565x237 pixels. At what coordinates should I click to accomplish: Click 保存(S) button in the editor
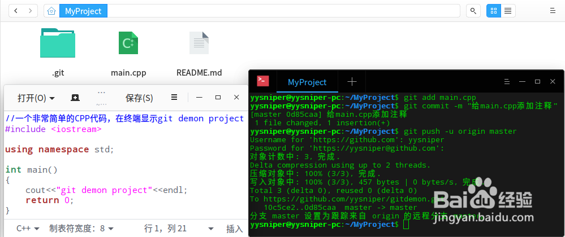[x=139, y=98]
